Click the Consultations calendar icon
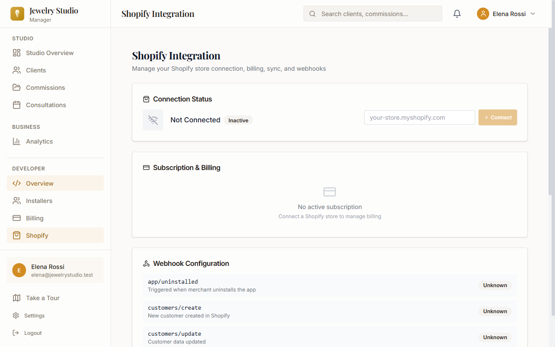The width and height of the screenshot is (555, 347). (x=16, y=105)
